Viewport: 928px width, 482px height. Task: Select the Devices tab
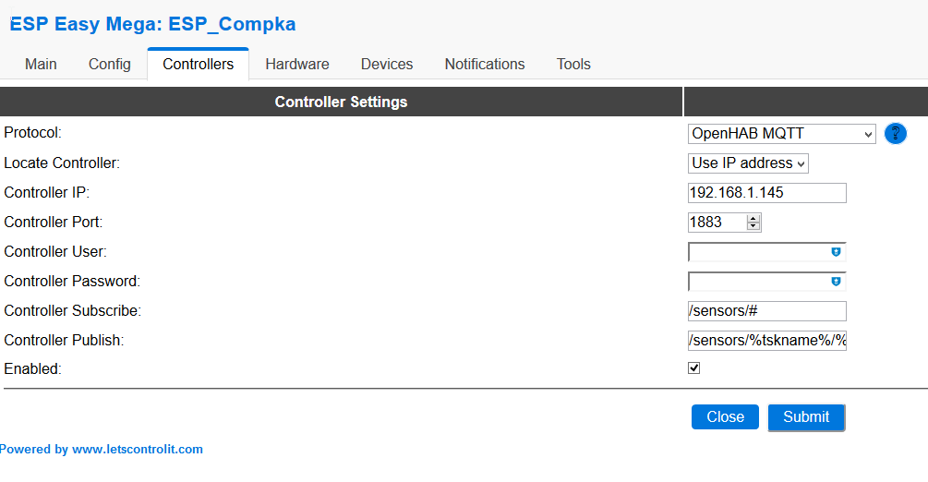pos(387,65)
